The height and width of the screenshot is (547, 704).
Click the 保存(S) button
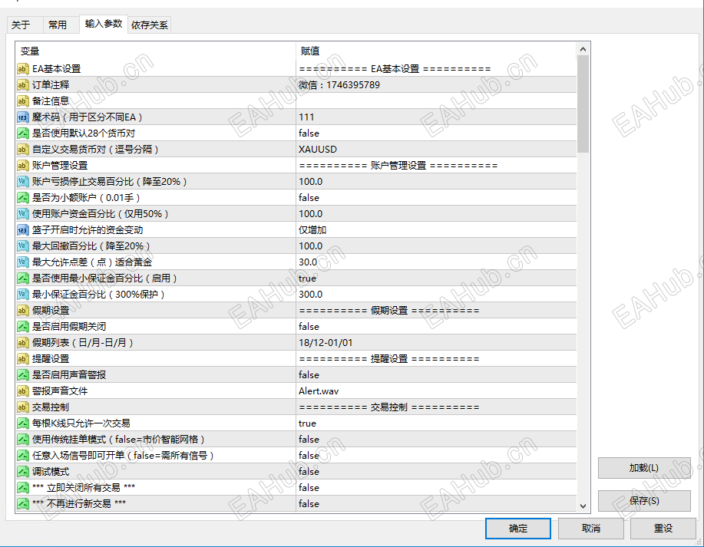click(x=644, y=501)
